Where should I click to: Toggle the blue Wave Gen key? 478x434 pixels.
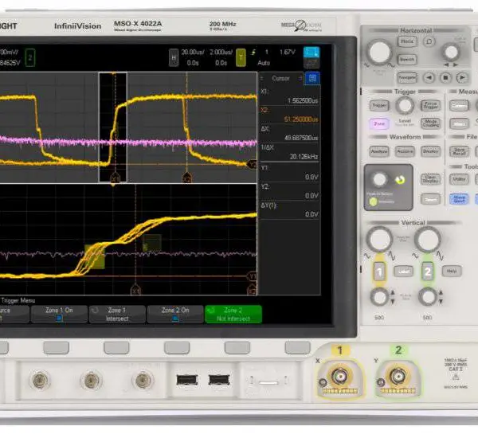pos(459,199)
